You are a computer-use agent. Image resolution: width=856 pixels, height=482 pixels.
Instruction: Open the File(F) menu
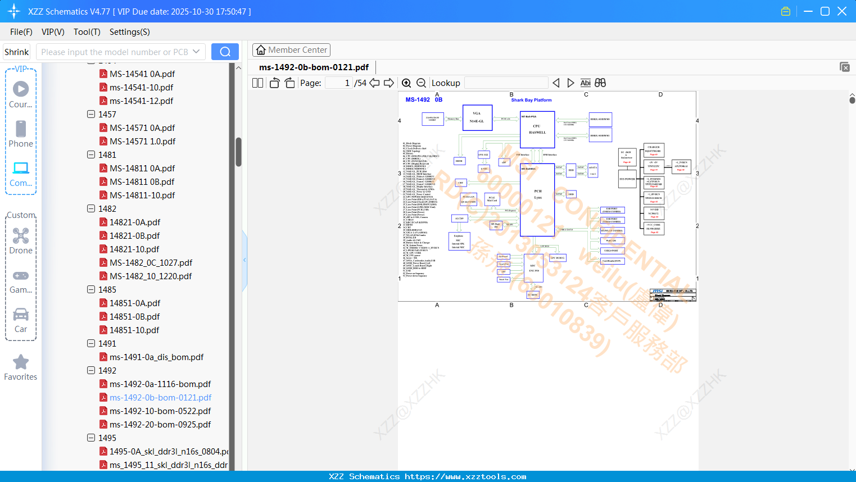tap(21, 32)
